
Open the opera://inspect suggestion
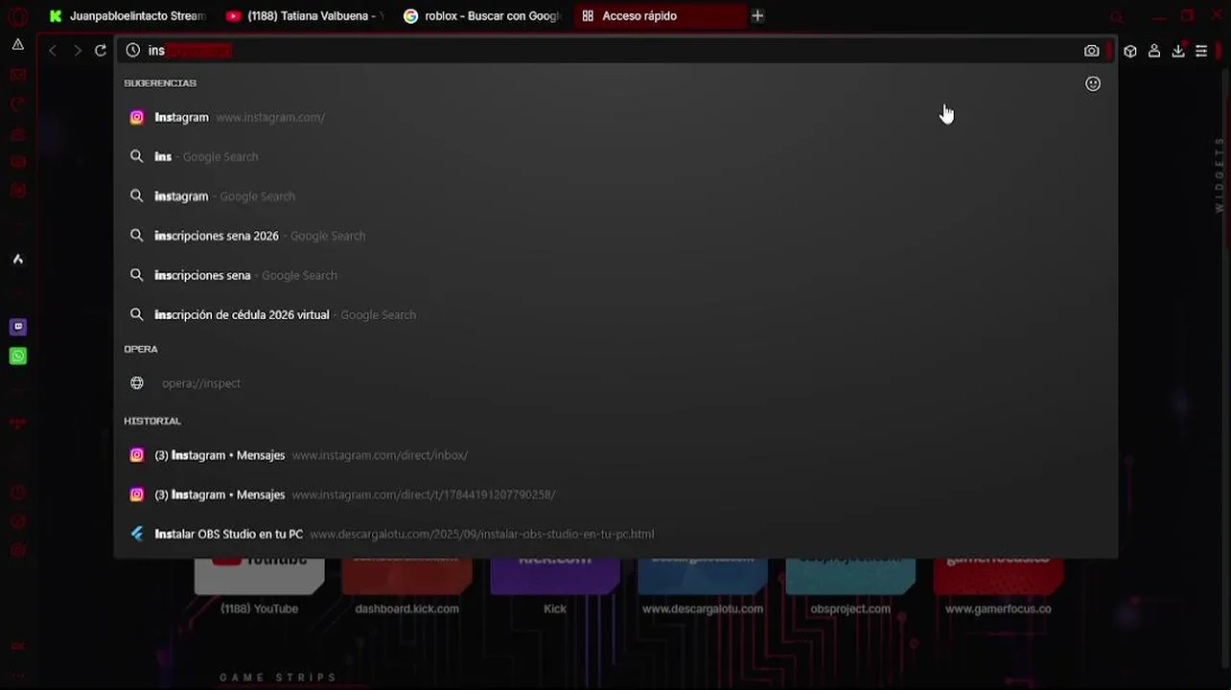615,383
